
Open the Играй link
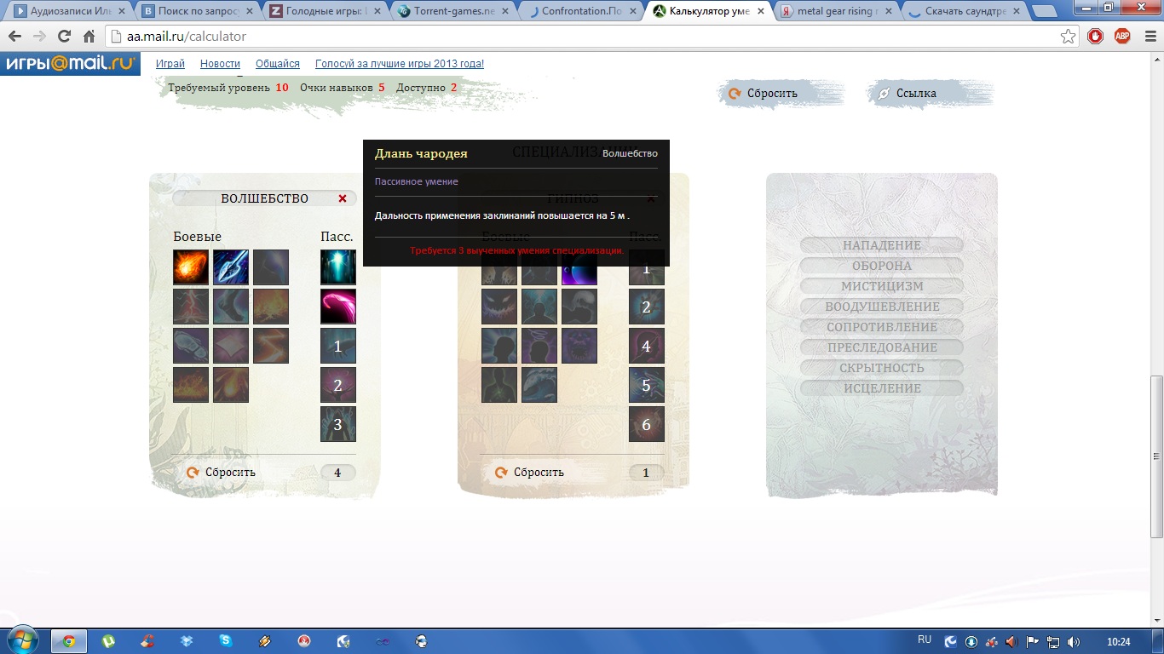pos(170,64)
